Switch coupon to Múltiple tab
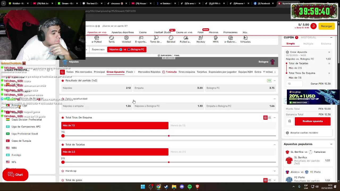Screen dimensions: 340x191 [x=308, y=44]
